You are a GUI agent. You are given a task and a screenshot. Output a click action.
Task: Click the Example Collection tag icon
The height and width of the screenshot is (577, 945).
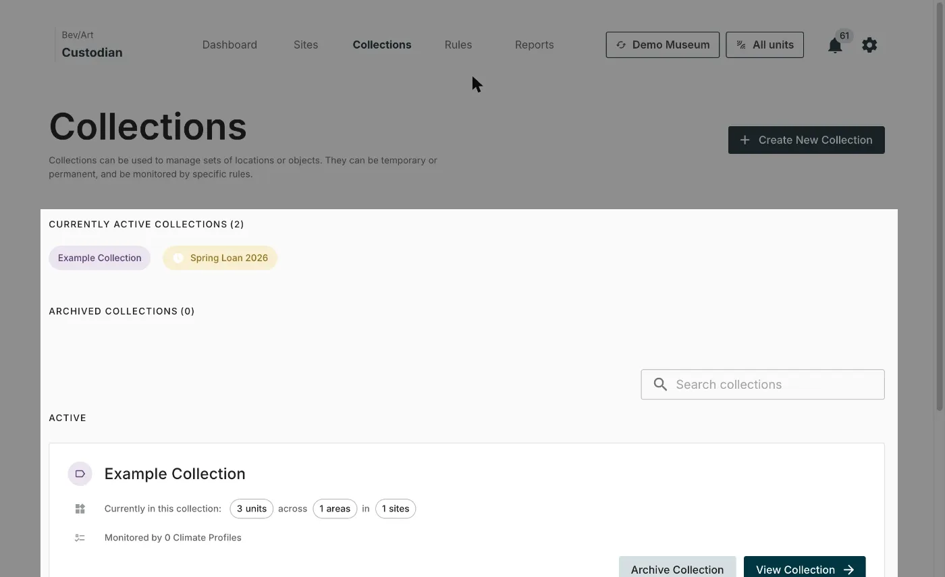(80, 474)
